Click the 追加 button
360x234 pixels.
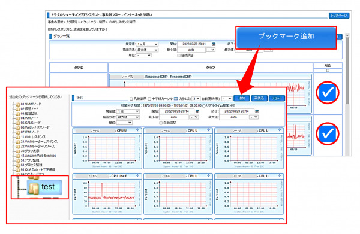pyautogui.click(x=241, y=98)
